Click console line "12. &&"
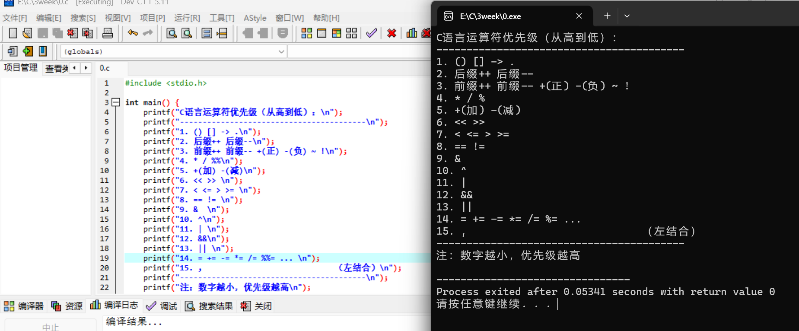 (455, 195)
